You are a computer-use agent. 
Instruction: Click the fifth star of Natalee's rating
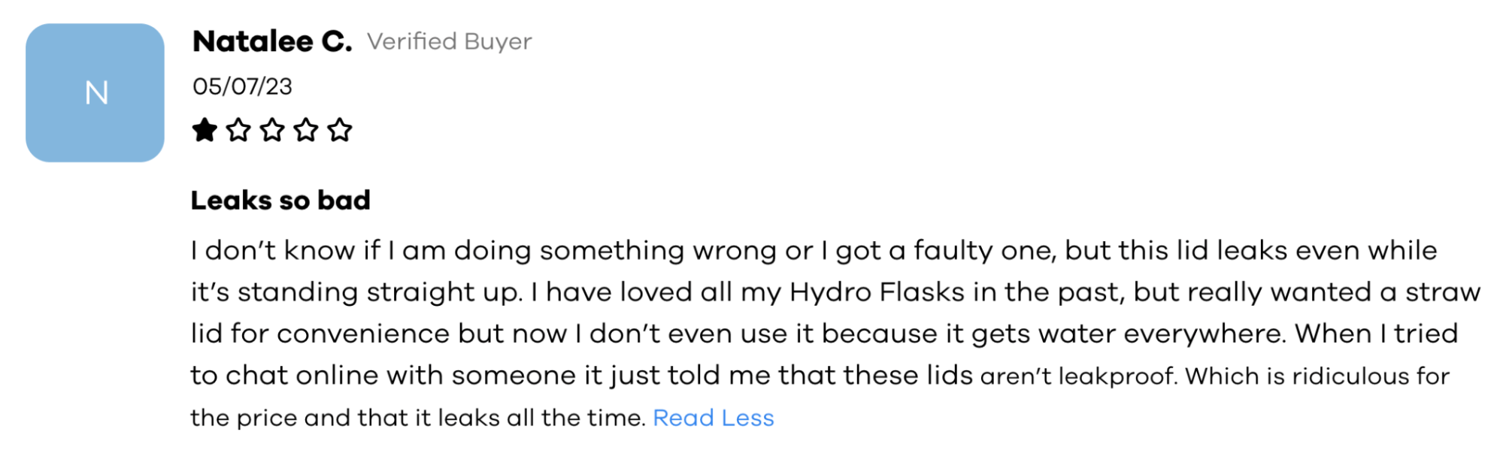click(x=340, y=129)
